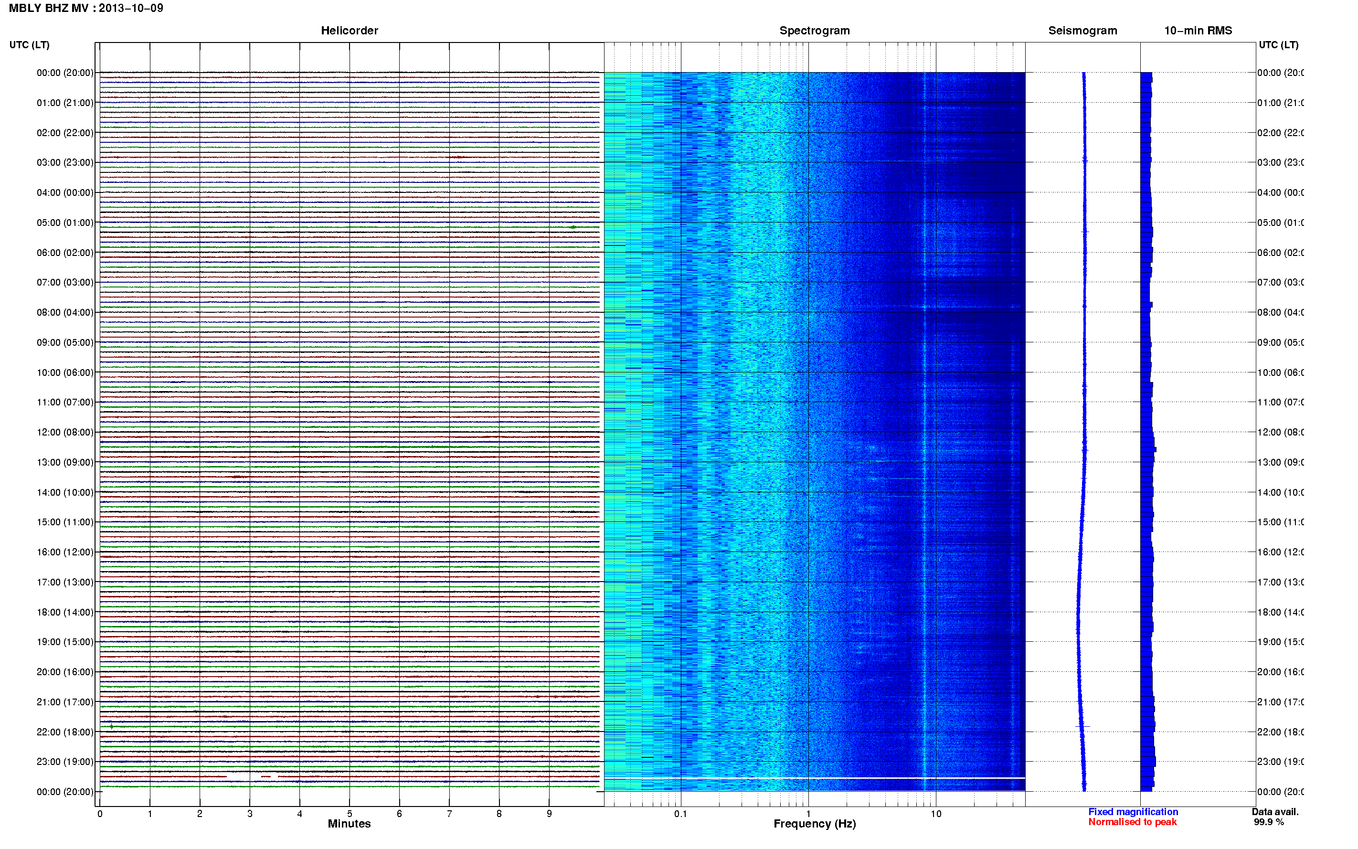Click the 14:00 (10:00) label on the left axis
1358x849 pixels.
[65, 492]
